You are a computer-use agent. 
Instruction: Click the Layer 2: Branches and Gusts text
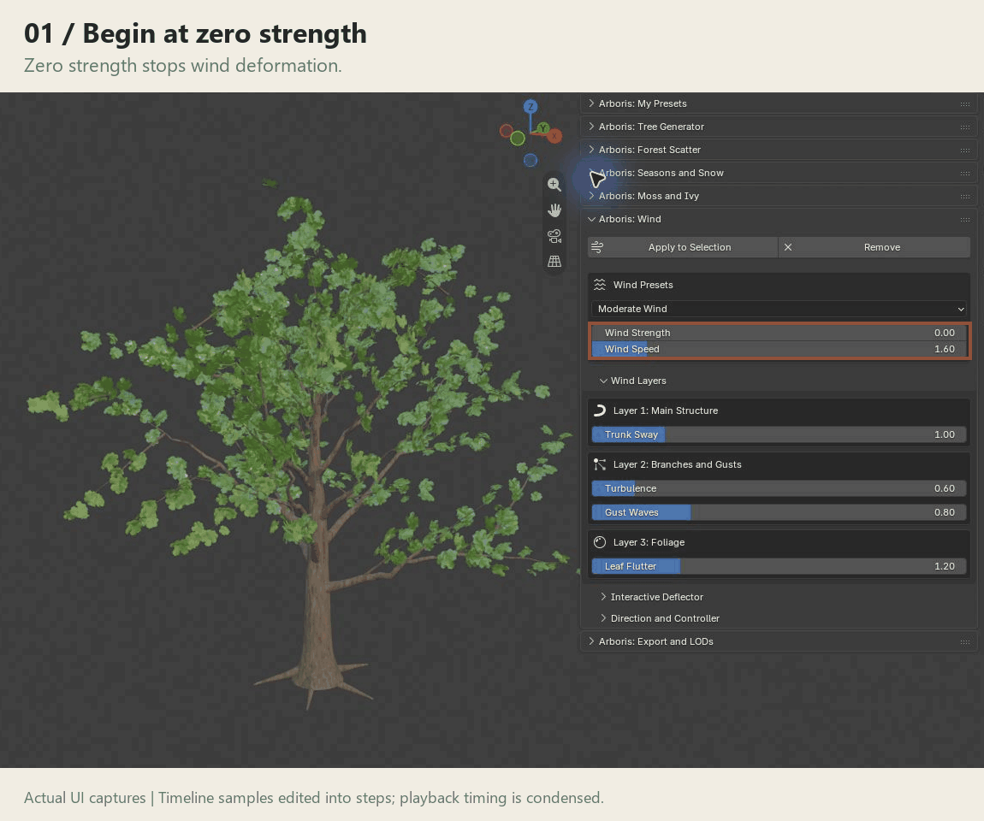tap(677, 464)
